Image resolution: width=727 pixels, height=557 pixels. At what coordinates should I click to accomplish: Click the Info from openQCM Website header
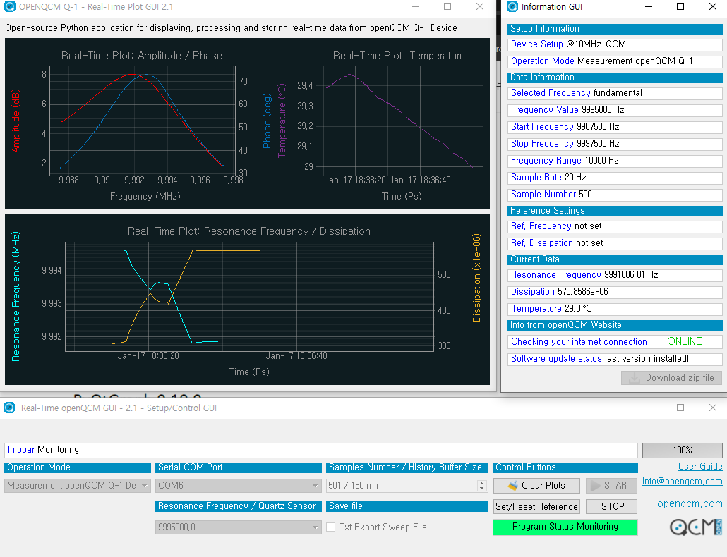pyautogui.click(x=615, y=325)
